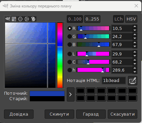
Task: Increase the C value with the up arrow
Action: (x=135, y=60)
